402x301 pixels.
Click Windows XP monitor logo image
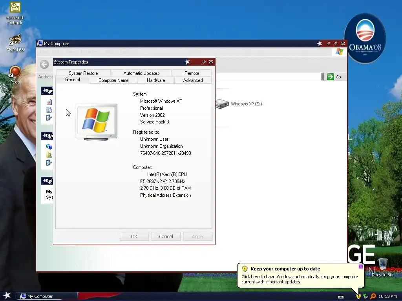[x=97, y=122]
